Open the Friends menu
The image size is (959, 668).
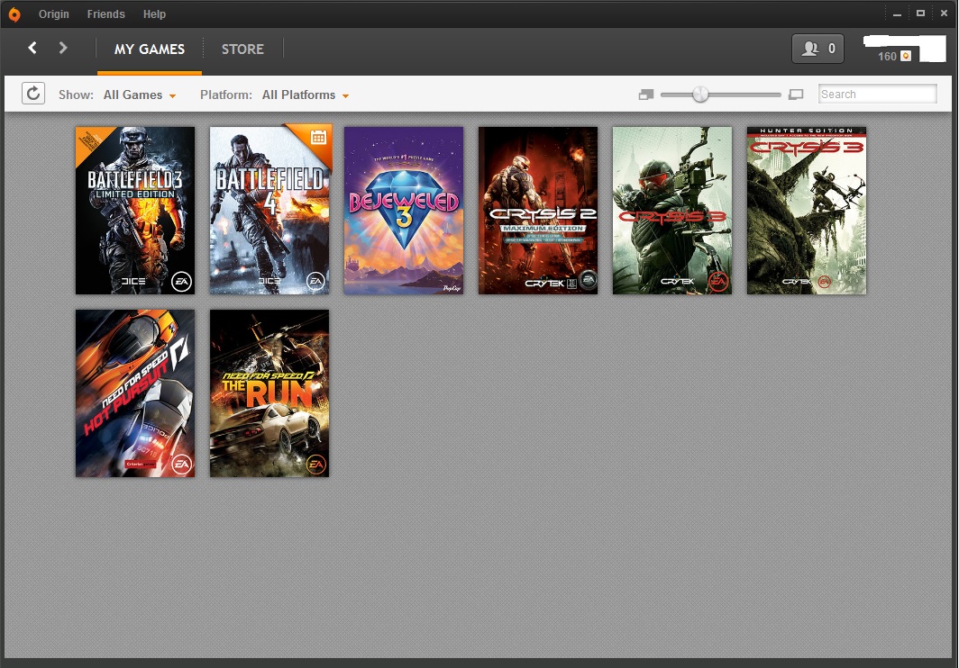[x=106, y=14]
